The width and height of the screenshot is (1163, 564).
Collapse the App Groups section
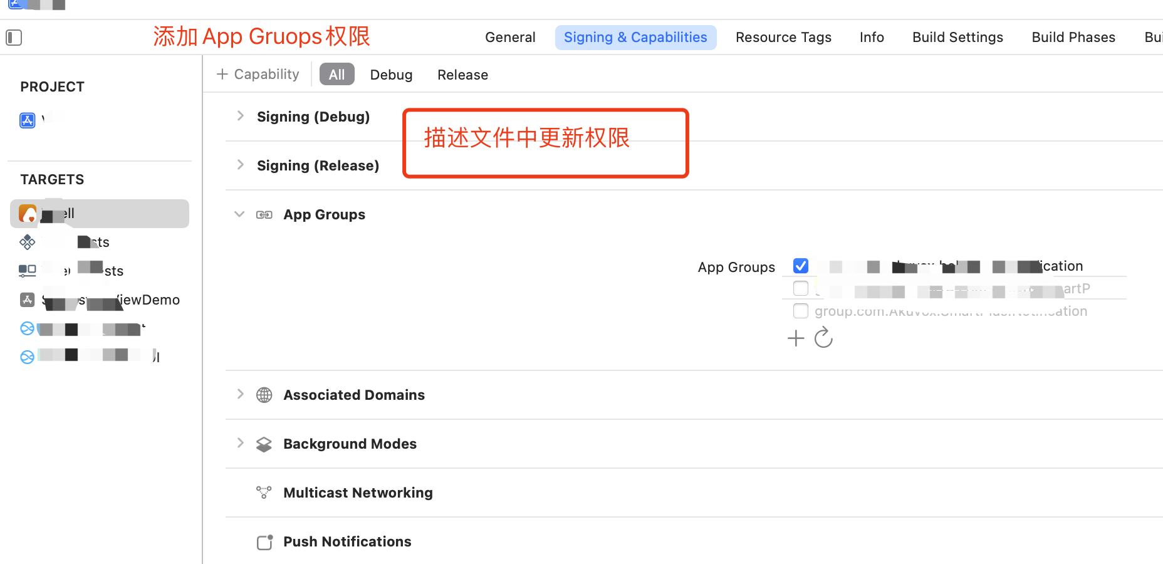point(239,214)
